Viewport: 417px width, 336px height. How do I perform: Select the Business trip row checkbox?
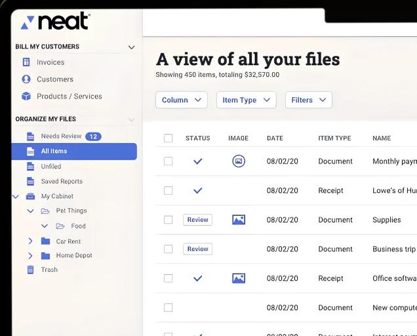[169, 249]
